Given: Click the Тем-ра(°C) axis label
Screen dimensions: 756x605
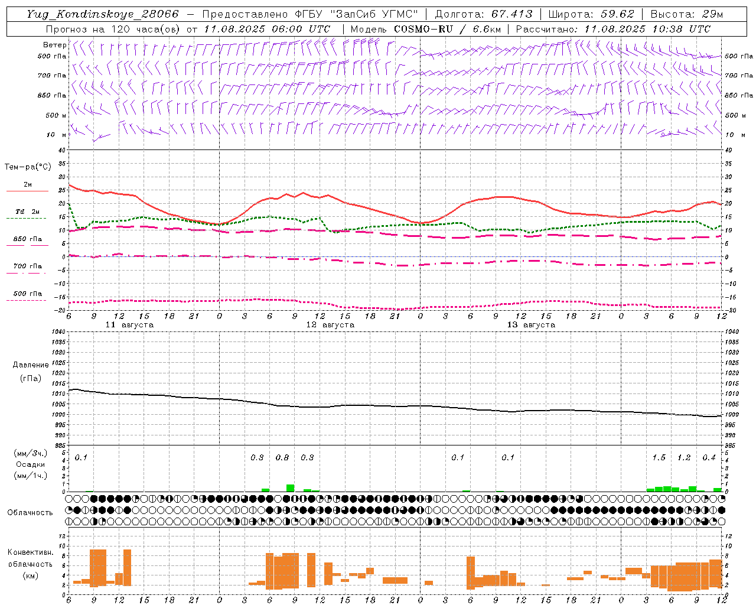Looking at the screenshot, I should [x=28, y=167].
